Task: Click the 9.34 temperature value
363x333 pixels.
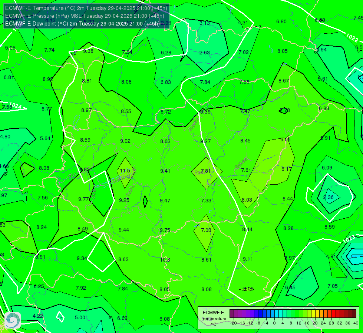Action: pos(82,258)
